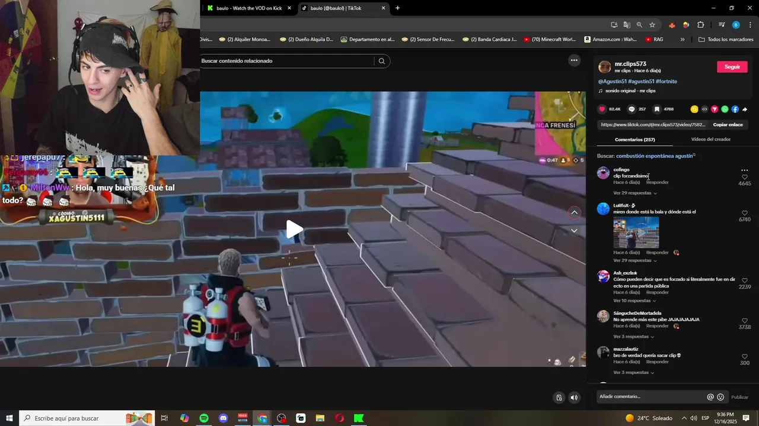Switch to the Videos del creador tab
Viewport: 759px width, 426px height.
coord(710,139)
